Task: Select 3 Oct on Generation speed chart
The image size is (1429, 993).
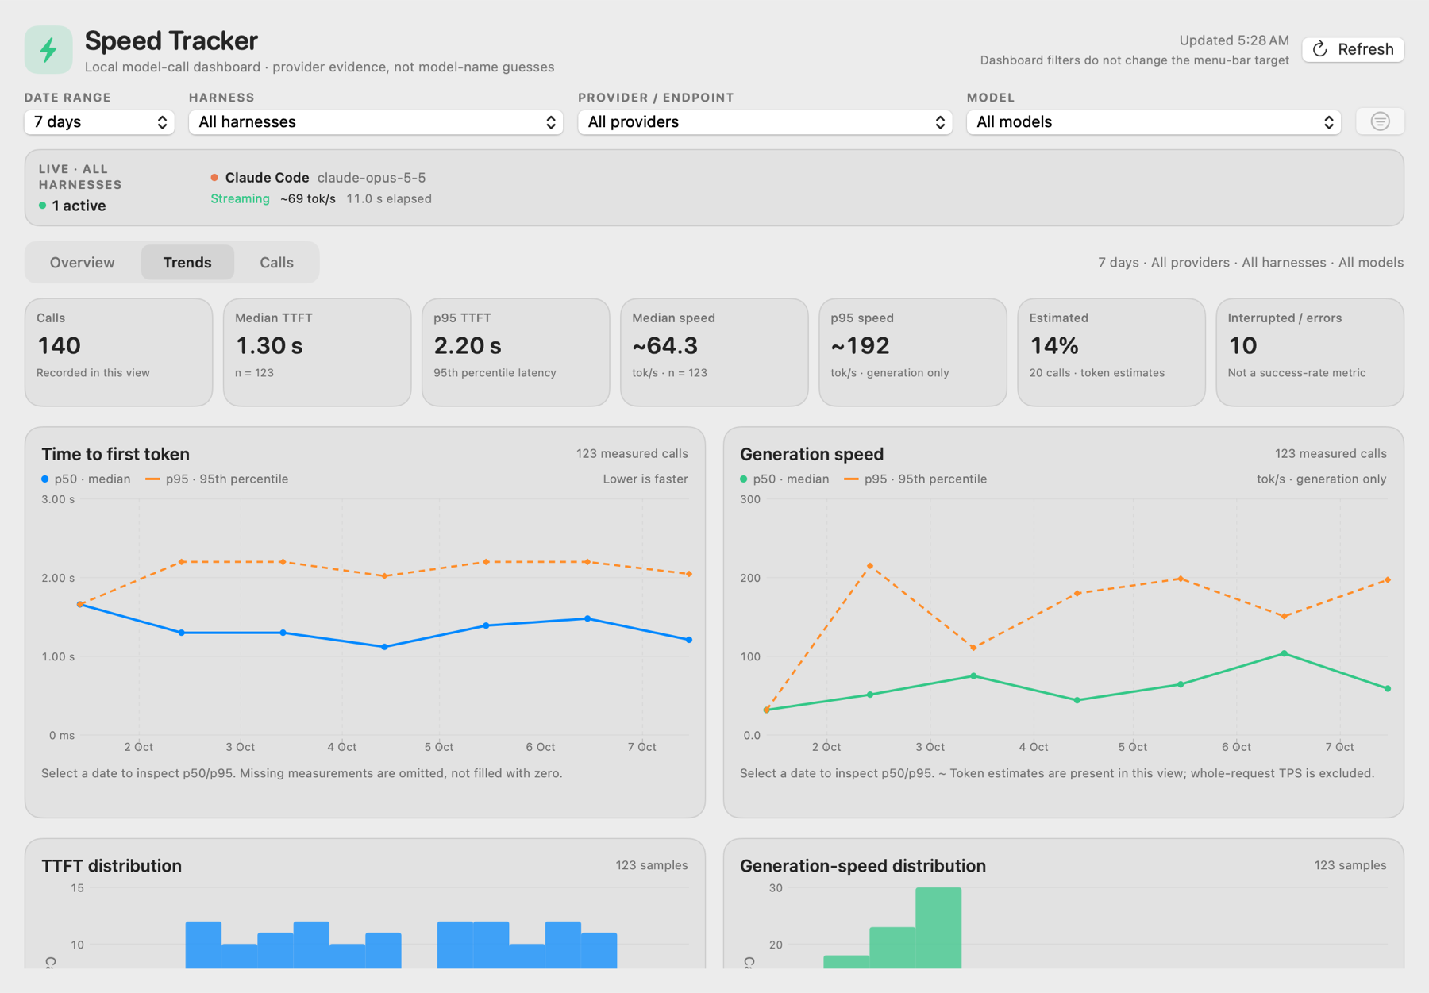Action: [x=930, y=747]
